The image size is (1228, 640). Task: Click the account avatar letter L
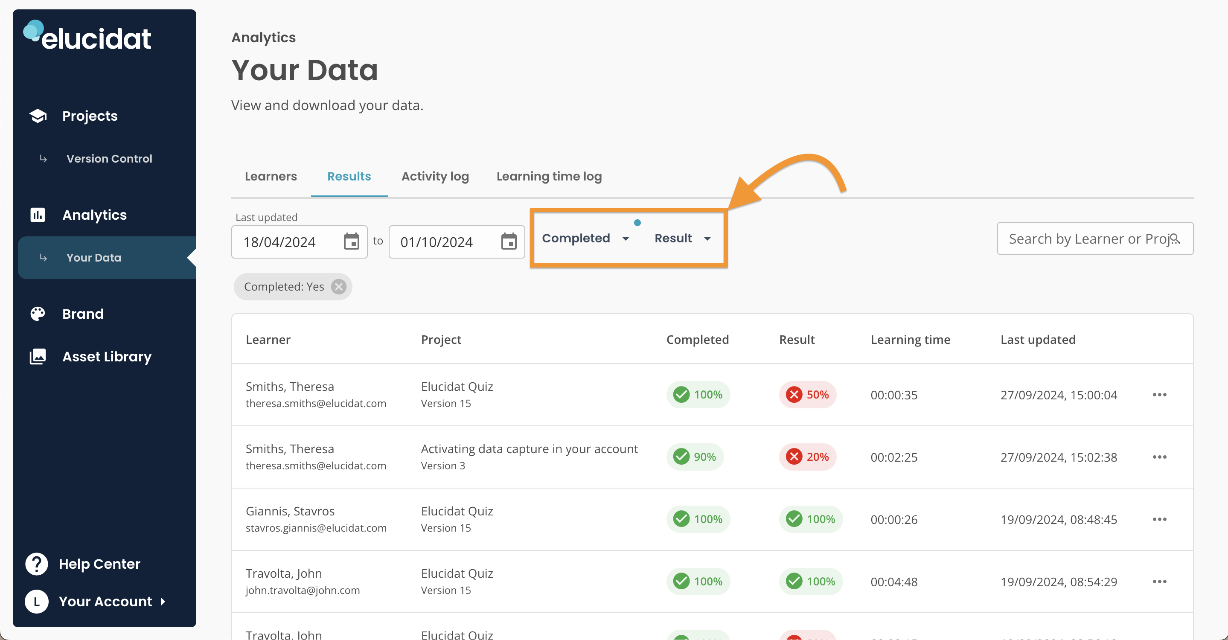[37, 602]
